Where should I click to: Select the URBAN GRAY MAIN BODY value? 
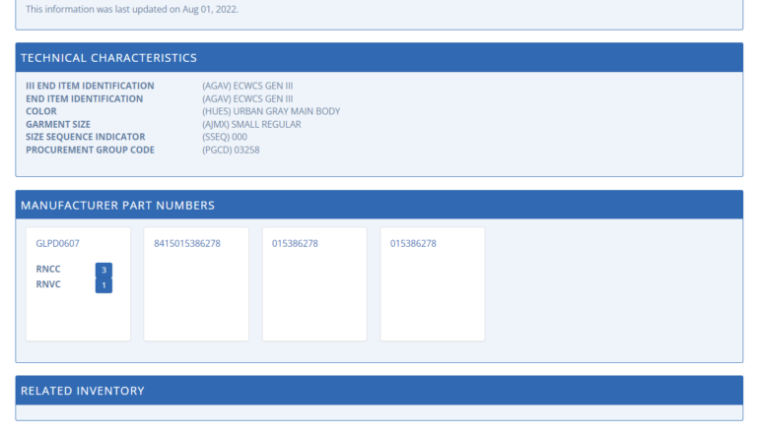271,111
